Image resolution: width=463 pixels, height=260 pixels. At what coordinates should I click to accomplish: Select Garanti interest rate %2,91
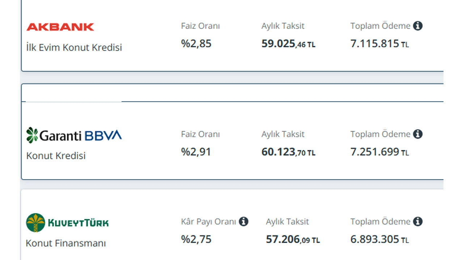(196, 152)
